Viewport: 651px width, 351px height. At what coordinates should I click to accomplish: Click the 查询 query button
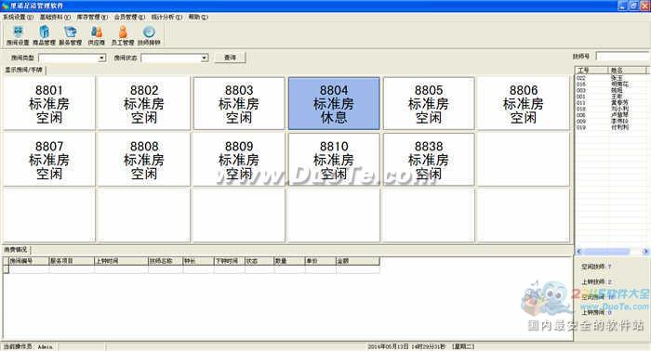pos(230,58)
